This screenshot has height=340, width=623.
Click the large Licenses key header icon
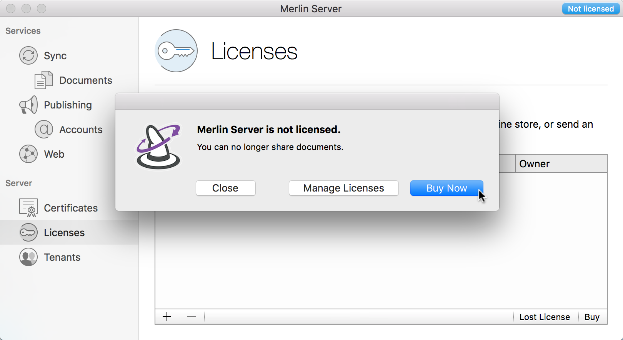tap(176, 51)
